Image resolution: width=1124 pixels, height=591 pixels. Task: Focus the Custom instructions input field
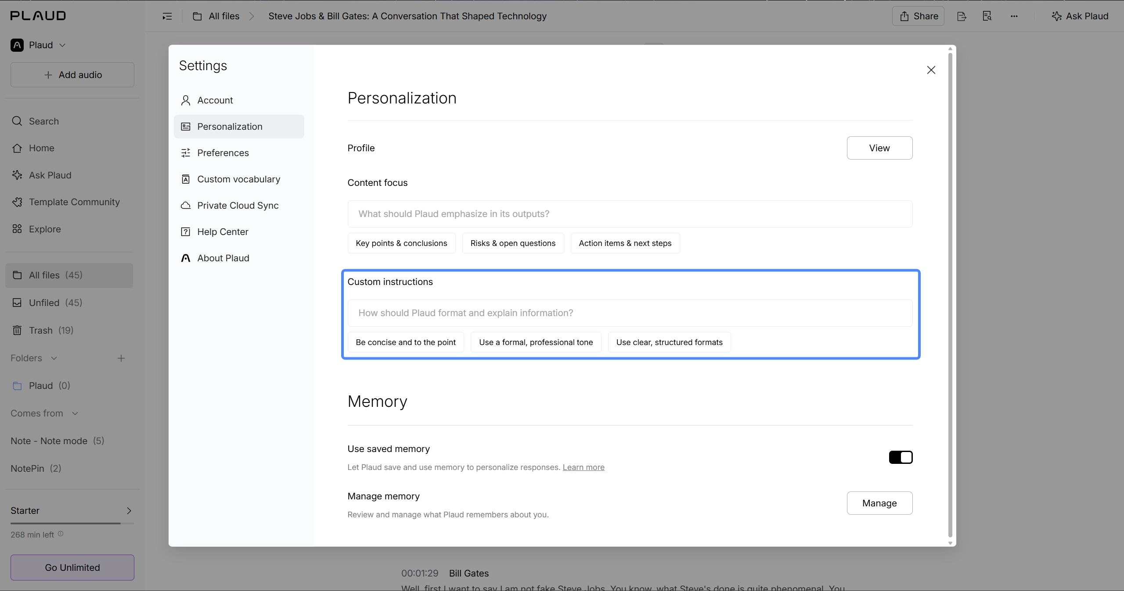630,313
